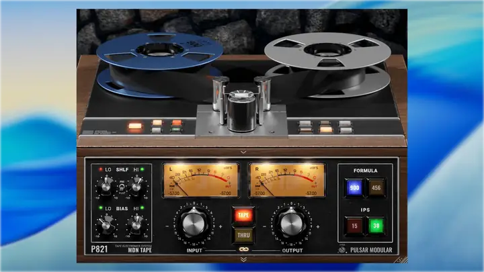Select tape formula 456
Image resolution: width=484 pixels, height=272 pixels.
click(376, 188)
